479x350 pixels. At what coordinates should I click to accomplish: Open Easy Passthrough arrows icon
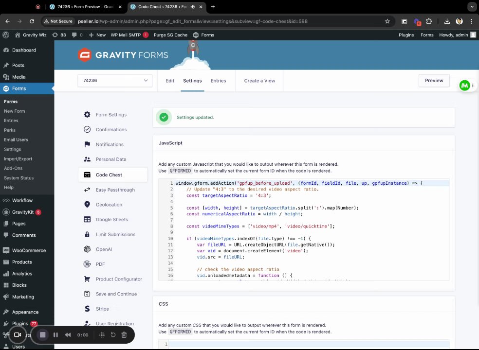[87, 190]
